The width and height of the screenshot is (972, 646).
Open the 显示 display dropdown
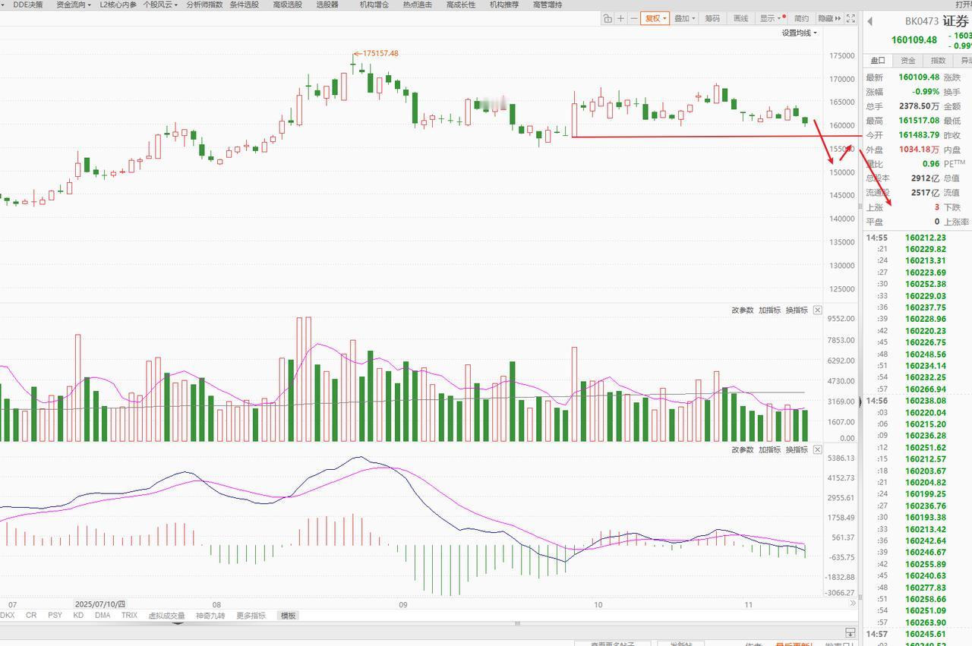tap(770, 18)
